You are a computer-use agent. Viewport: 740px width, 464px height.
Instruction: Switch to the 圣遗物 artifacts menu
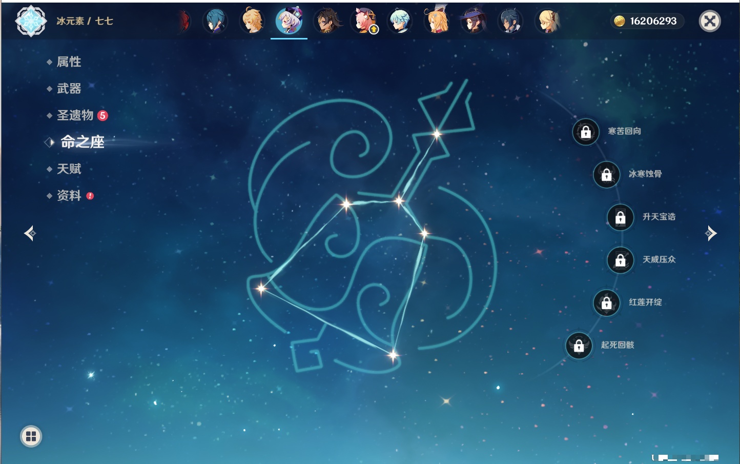[75, 115]
